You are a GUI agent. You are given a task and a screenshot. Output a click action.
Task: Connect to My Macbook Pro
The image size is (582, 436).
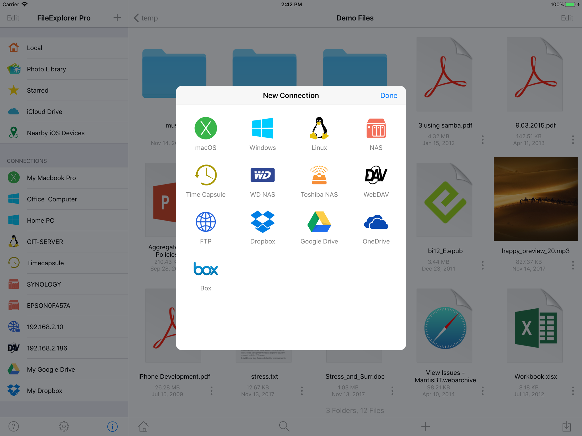click(64, 178)
